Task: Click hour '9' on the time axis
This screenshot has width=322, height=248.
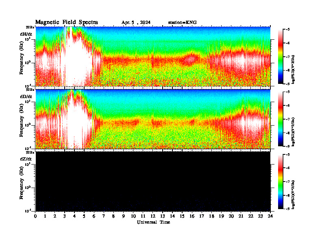Action: pyautogui.click(x=123, y=216)
